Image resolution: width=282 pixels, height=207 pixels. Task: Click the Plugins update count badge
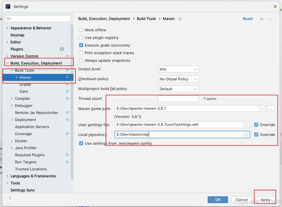(x=62, y=49)
